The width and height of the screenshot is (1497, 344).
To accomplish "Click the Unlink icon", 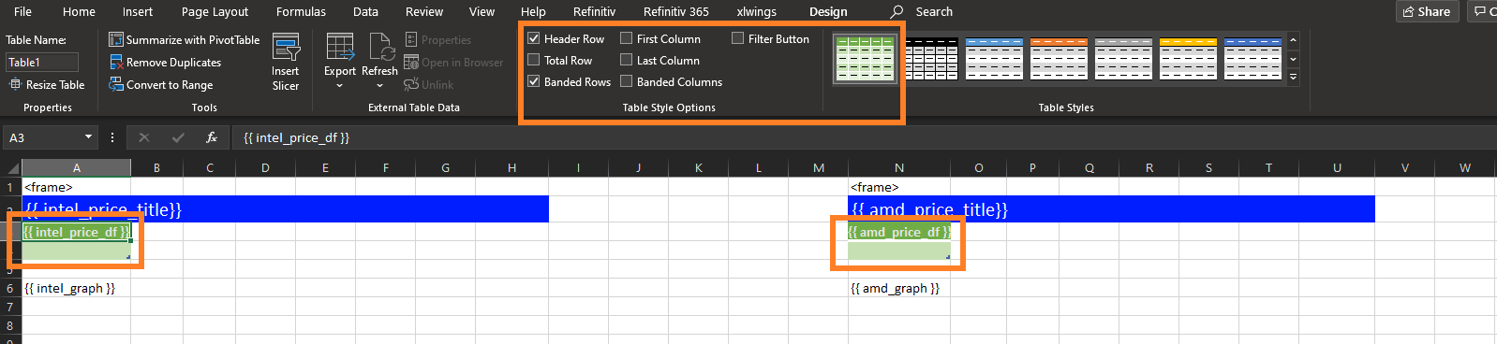I will (x=410, y=85).
